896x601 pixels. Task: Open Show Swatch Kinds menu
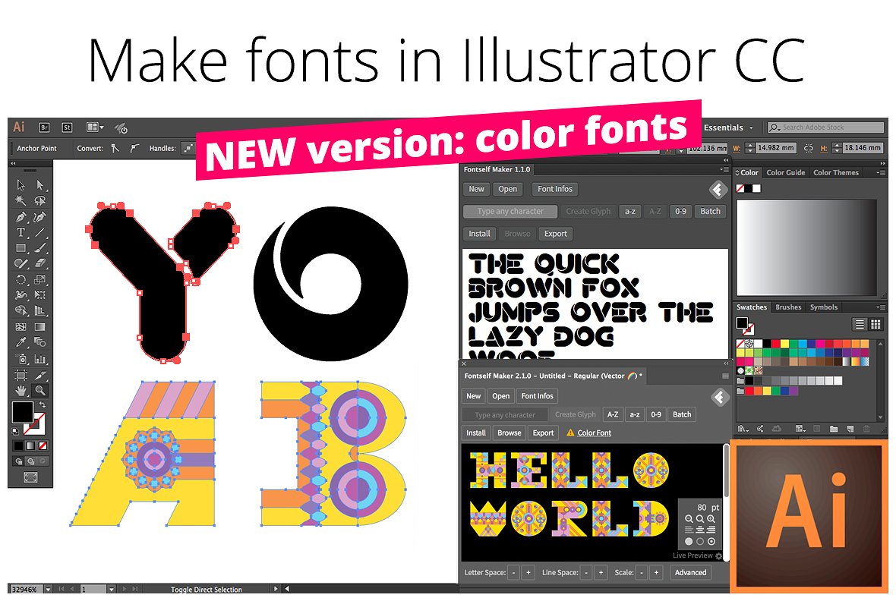pos(800,429)
